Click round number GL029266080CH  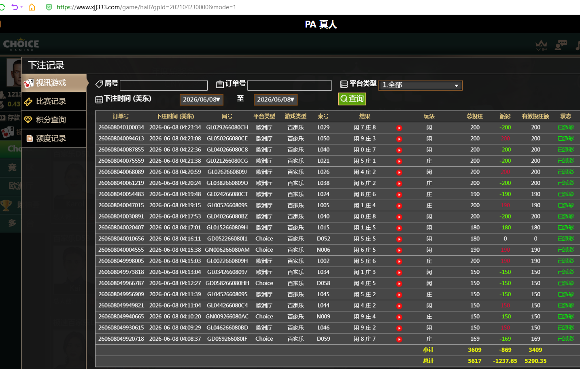[227, 127]
